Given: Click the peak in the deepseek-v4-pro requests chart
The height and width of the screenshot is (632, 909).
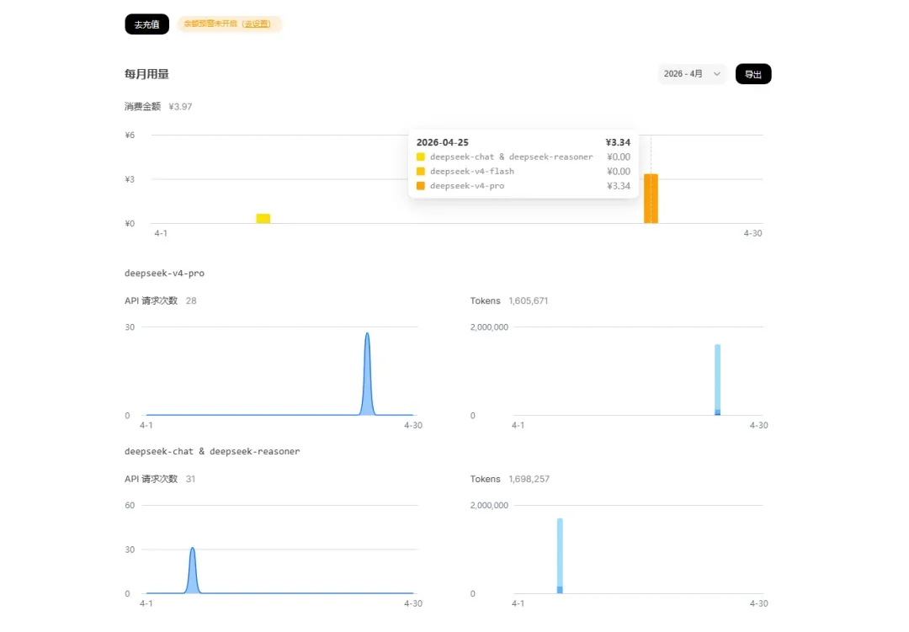Looking at the screenshot, I should coord(367,335).
